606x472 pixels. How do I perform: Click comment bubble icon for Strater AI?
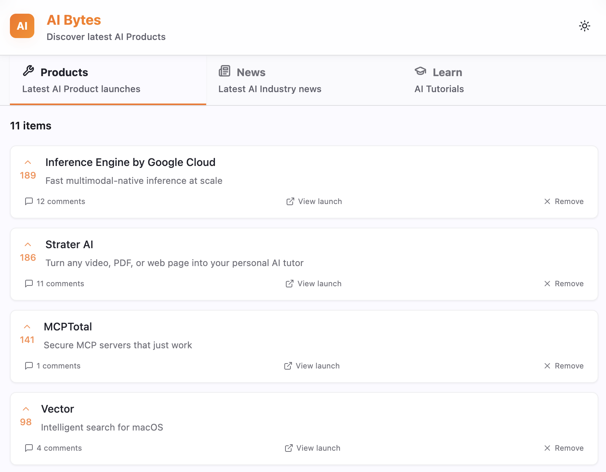click(x=29, y=284)
